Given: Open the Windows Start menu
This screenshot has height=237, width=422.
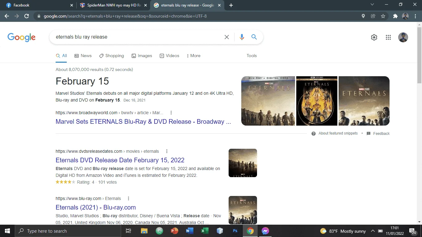Looking at the screenshot, I should (7, 231).
